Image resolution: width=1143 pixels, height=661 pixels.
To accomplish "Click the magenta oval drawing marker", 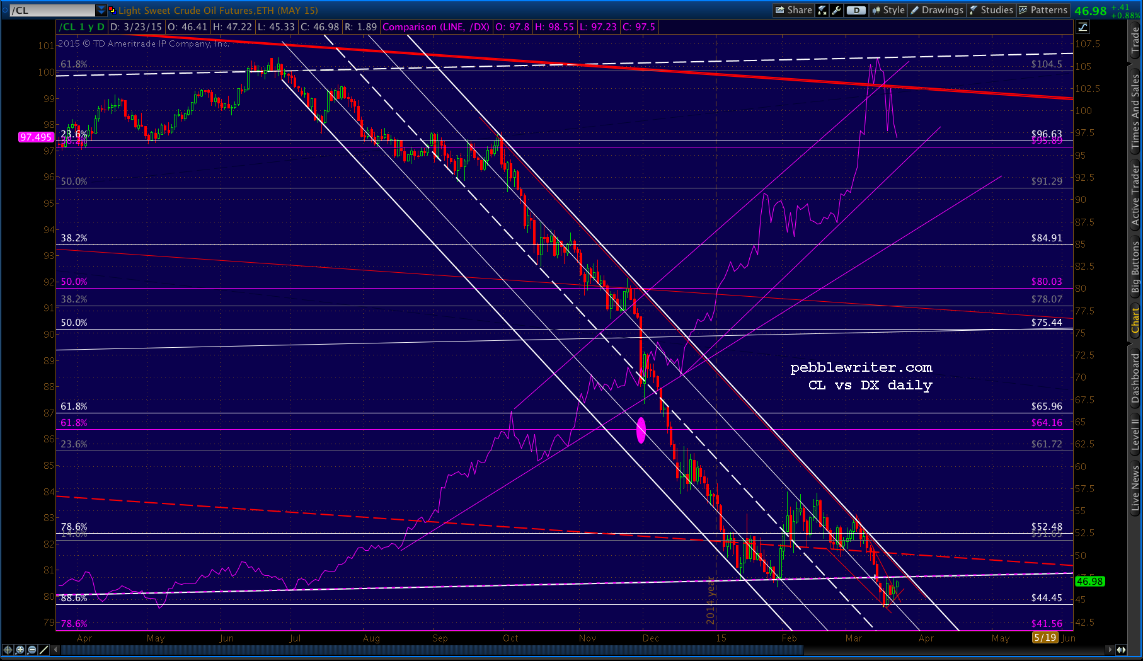I will pos(641,430).
